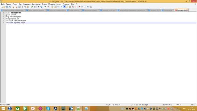This screenshot has height=111, width=197.
Task: Open the Кодировки menu
Action: (27, 4)
